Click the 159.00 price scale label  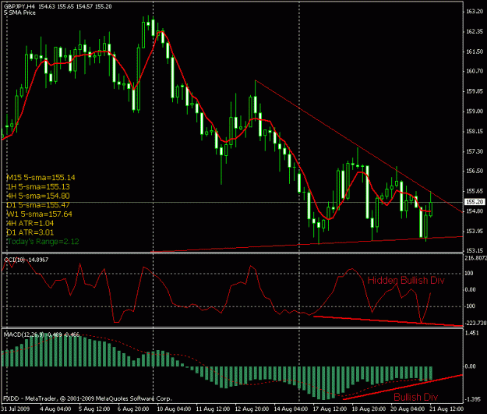coord(475,111)
